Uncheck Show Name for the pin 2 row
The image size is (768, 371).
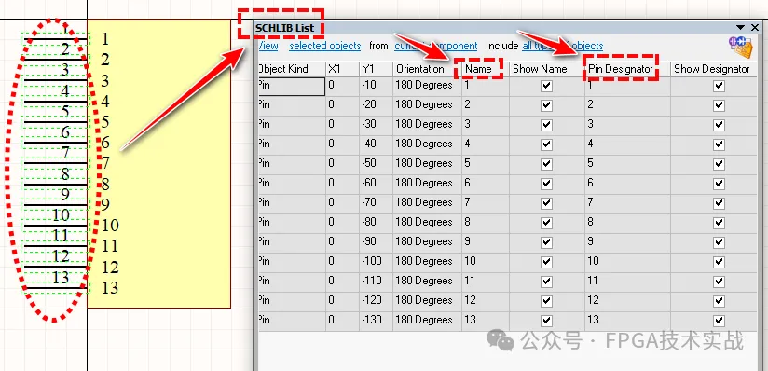click(546, 106)
